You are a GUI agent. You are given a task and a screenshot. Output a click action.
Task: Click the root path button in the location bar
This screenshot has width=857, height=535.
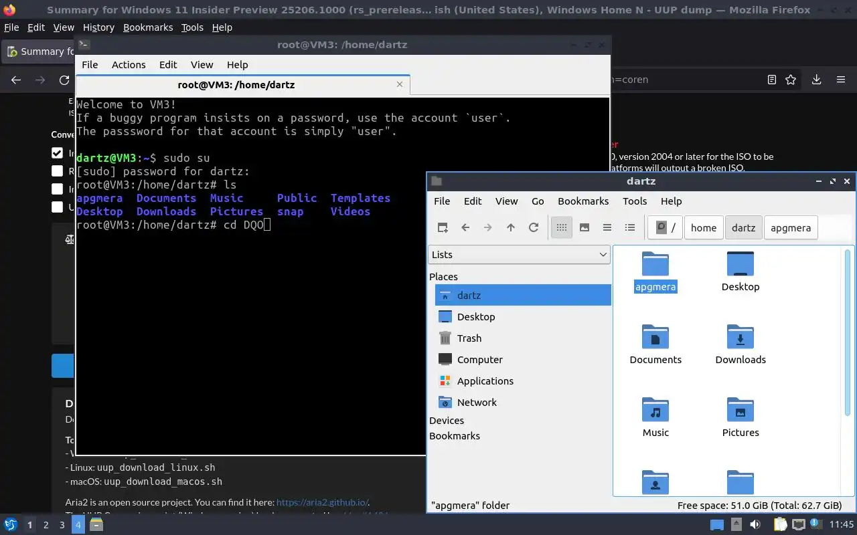(x=665, y=227)
